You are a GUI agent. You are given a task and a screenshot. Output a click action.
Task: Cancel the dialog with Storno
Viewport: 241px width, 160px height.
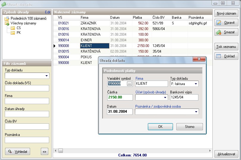coord(189,127)
